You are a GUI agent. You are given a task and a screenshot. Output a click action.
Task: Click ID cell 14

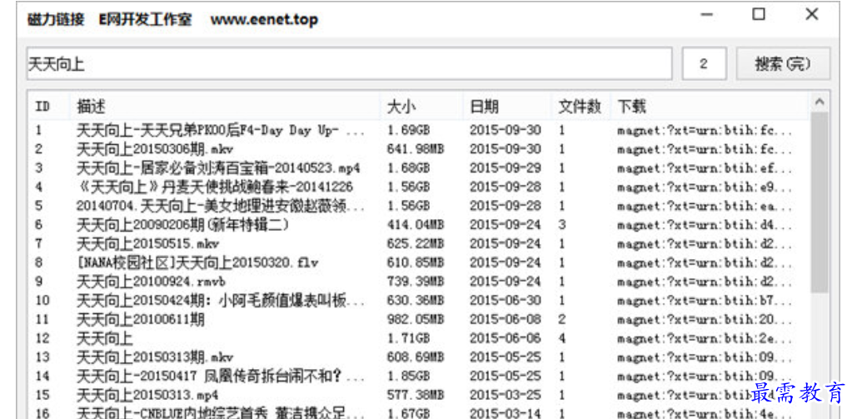point(42,376)
